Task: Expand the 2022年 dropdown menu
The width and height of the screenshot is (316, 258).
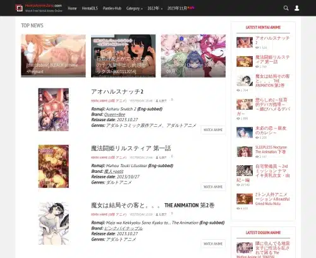Action: (155, 8)
